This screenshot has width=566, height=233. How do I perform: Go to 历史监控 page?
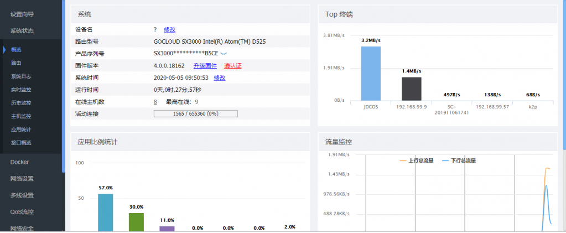(x=21, y=103)
